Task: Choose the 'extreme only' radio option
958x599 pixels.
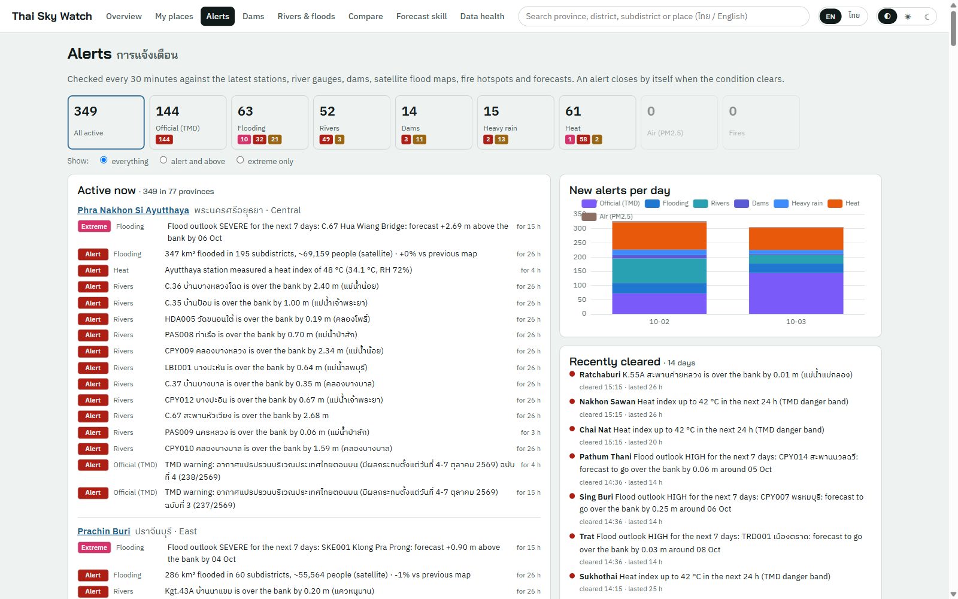Action: pyautogui.click(x=240, y=160)
